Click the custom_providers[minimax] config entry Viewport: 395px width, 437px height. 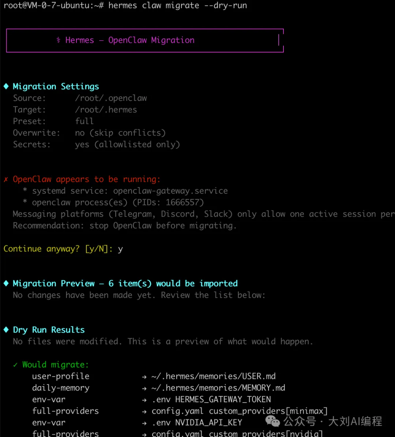pyautogui.click(x=268, y=411)
